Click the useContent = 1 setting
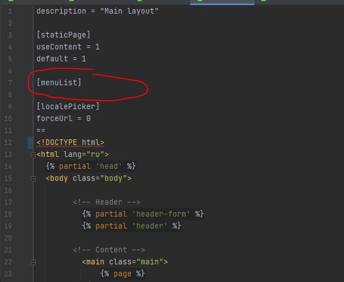 68,47
